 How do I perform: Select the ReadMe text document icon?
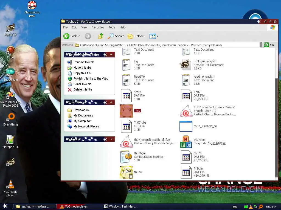tap(126, 80)
